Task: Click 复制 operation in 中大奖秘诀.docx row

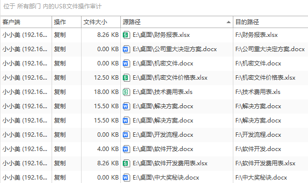Action: point(60,178)
